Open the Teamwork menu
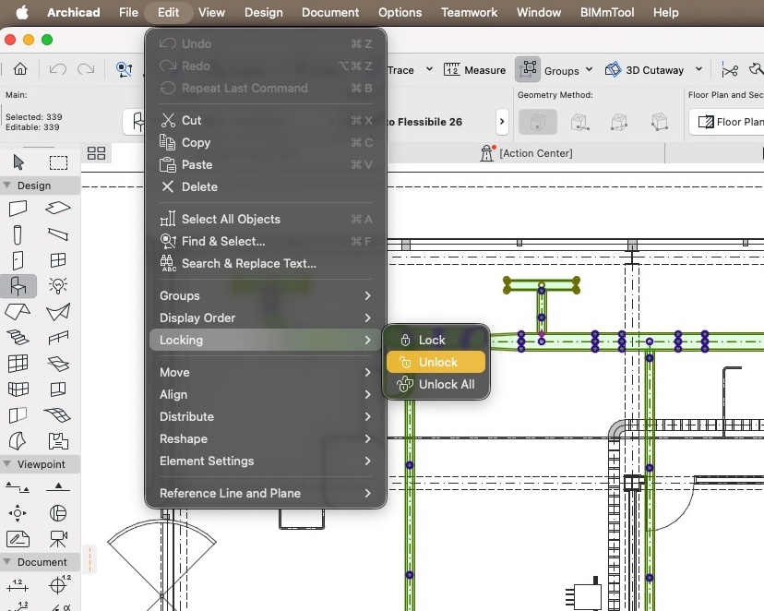This screenshot has height=611, width=764. 470,12
